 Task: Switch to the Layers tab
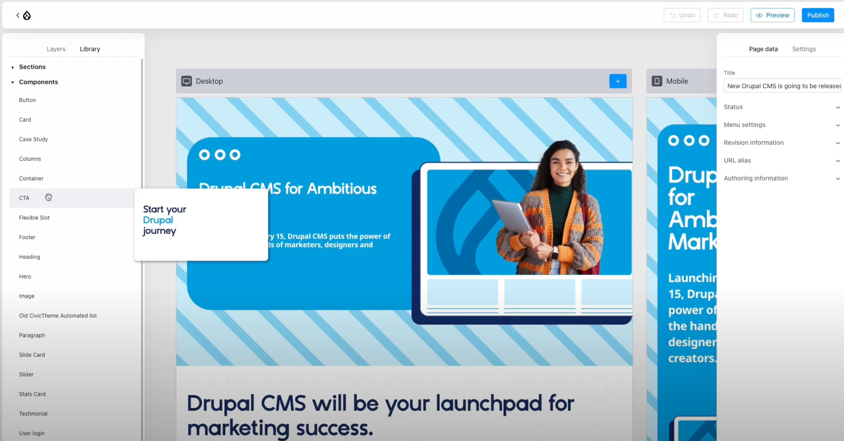click(x=56, y=49)
